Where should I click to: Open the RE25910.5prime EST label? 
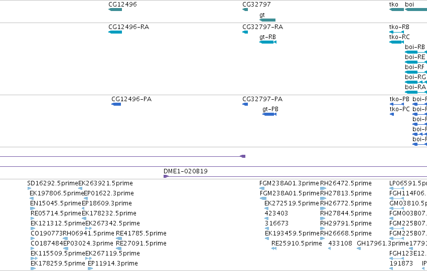pyautogui.click(x=297, y=243)
